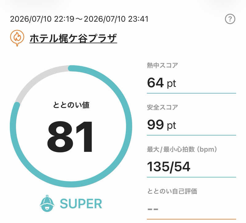Viewport: 246px width, 223px height.
Task: Tap the orange underline below self-evaluation
Action: [x=191, y=219]
